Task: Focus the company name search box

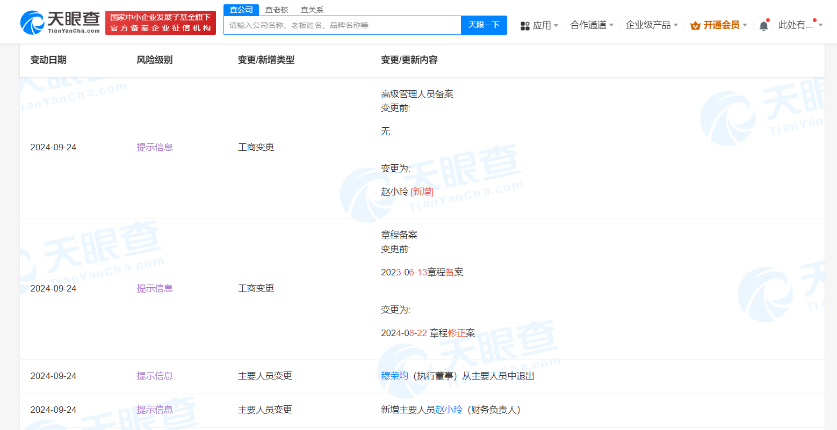Action: 342,25
